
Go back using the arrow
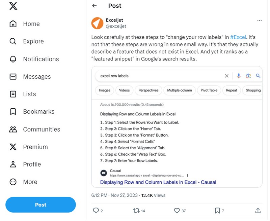(94, 6)
